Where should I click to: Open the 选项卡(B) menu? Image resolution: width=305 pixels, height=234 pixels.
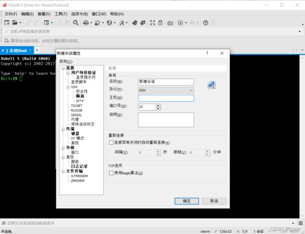[x=79, y=14]
